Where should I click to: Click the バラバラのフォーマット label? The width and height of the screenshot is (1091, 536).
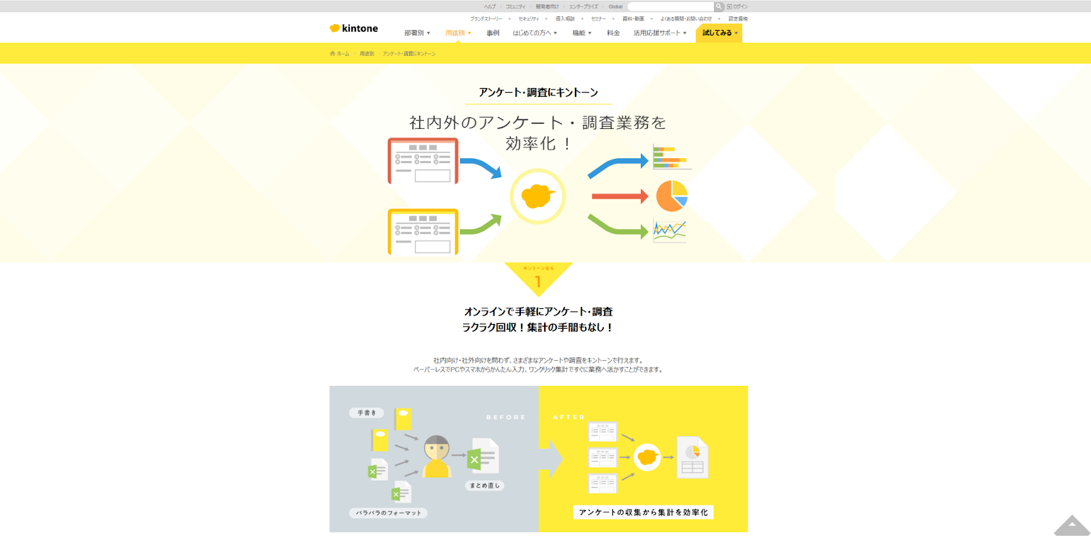(x=389, y=513)
